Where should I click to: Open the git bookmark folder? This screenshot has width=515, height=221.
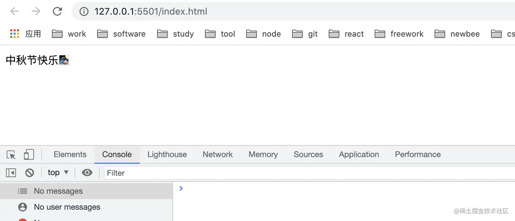[x=305, y=34]
